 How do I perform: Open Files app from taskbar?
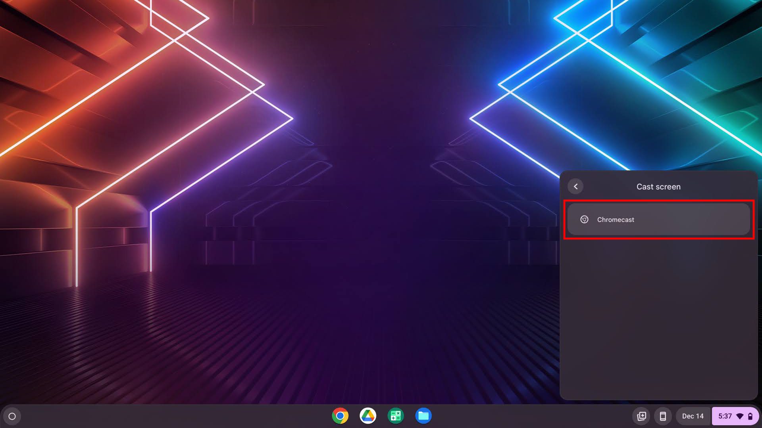423,416
